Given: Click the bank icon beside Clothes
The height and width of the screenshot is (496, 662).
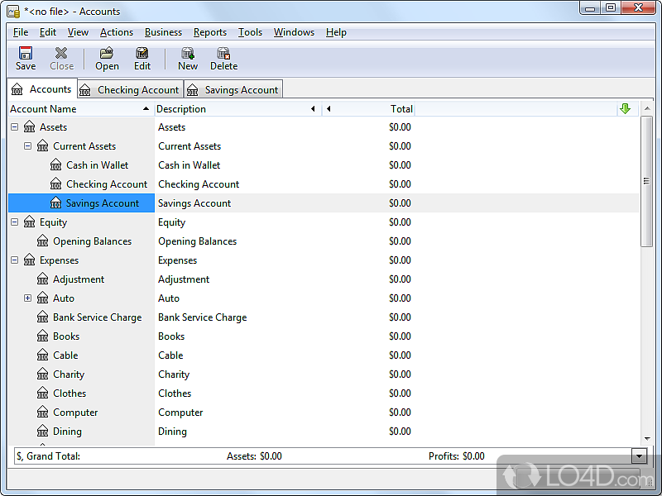Looking at the screenshot, I should (x=43, y=393).
